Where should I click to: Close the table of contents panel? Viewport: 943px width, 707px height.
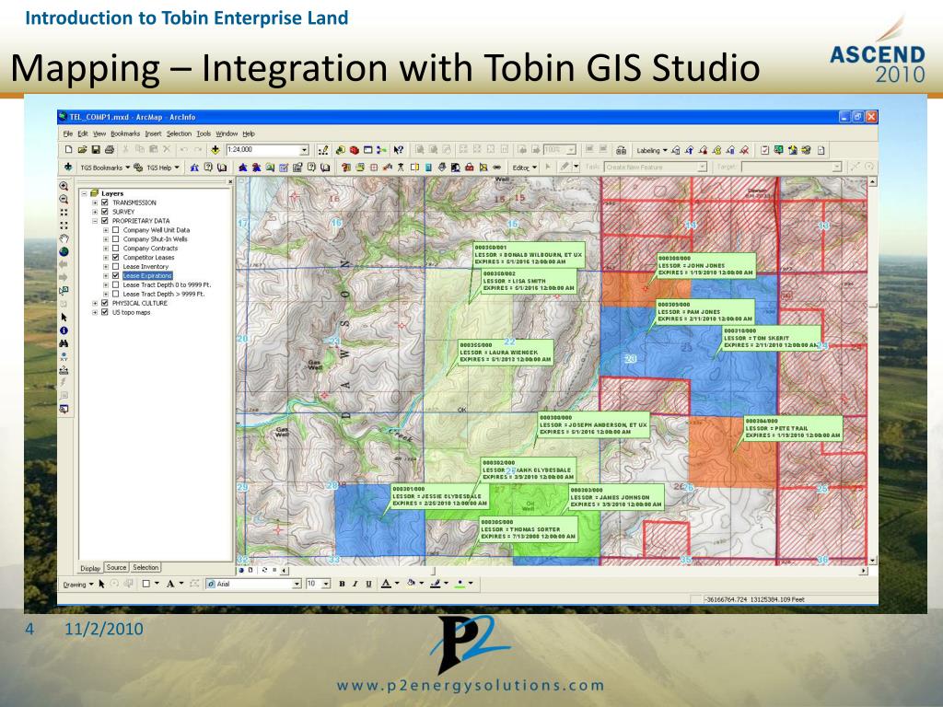pyautogui.click(x=229, y=181)
